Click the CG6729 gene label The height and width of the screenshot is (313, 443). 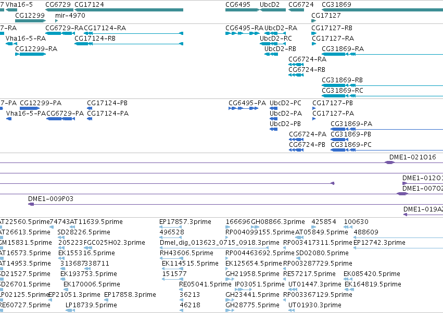(x=58, y=5)
